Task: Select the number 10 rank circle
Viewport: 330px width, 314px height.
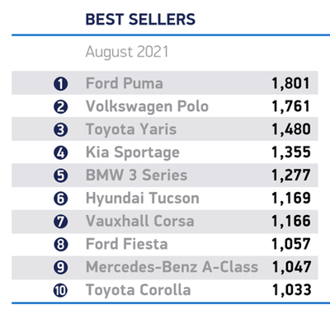Action: click(60, 290)
